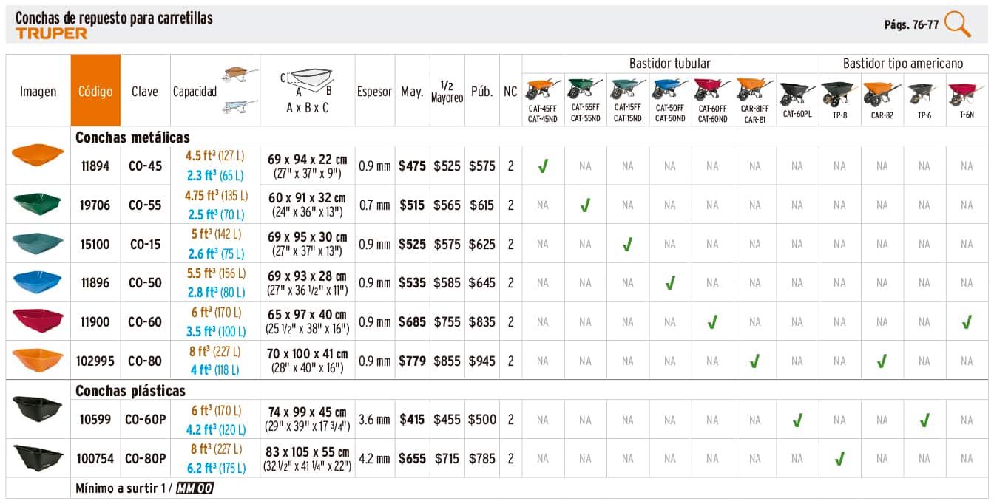The height and width of the screenshot is (504, 994).
Task: Click the CAT-55FF green wheelbarrow icon
Action: pyautogui.click(x=585, y=90)
